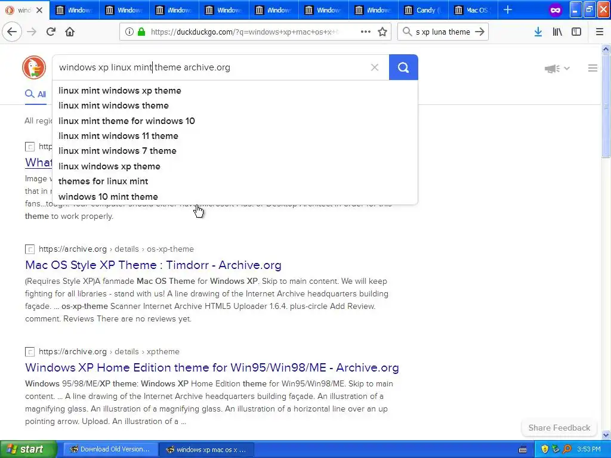The height and width of the screenshot is (458, 611).
Task: Open the Windows XP Start menu
Action: (28, 449)
